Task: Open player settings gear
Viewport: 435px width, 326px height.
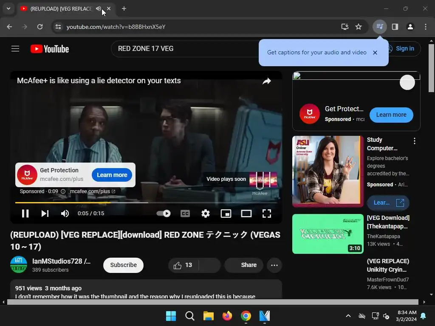Action: point(206,214)
